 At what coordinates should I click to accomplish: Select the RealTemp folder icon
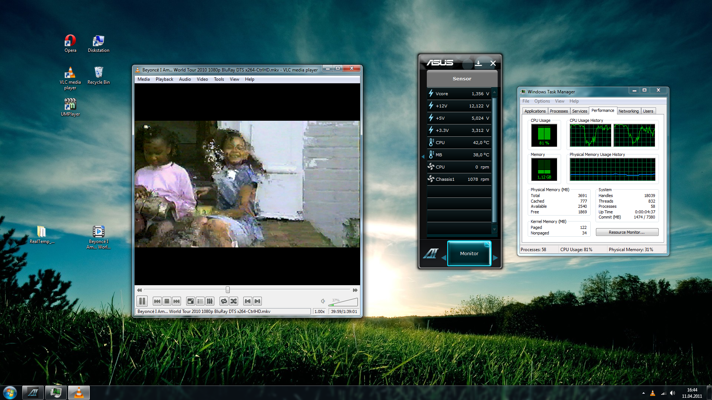(42, 235)
